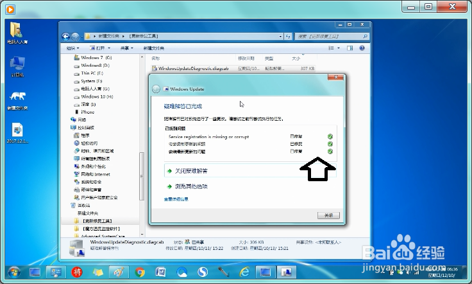472x284 pixels.
Task: Select the tiger 新建文件夹 desktop icon
Action: tap(17, 101)
